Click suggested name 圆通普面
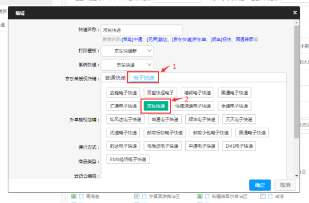Screen dimensions: 309x203 click(244, 40)
